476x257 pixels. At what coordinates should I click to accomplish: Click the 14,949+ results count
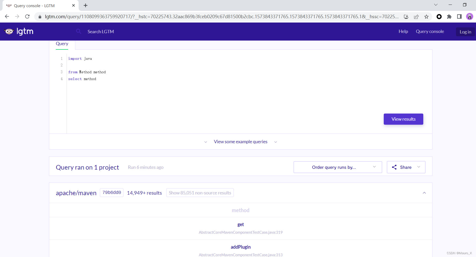click(144, 193)
